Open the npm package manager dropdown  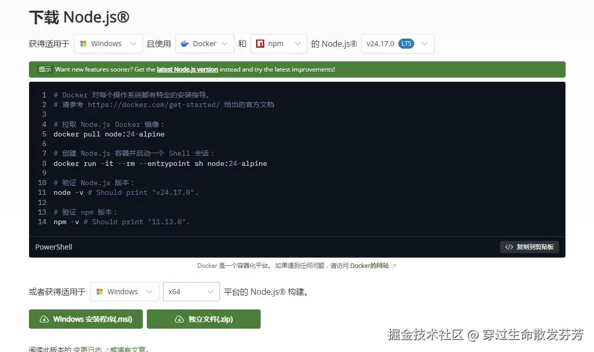279,44
